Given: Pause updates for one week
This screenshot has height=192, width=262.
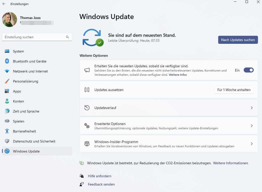Looking at the screenshot, I should point(234,90).
